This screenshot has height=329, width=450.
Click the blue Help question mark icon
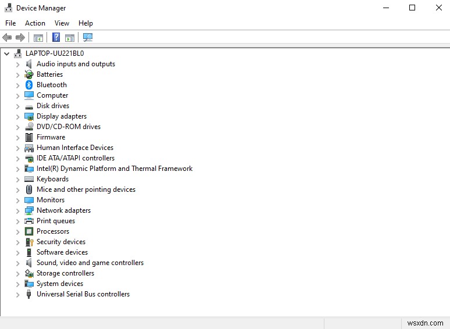[x=56, y=37]
